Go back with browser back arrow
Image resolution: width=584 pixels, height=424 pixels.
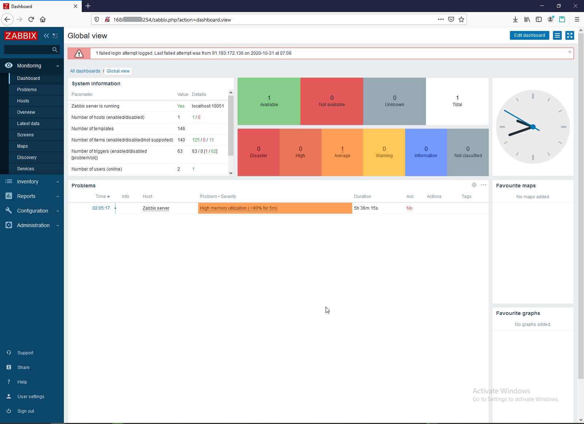click(x=7, y=19)
